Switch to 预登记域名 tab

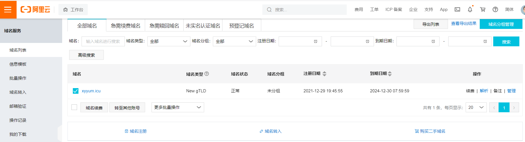pyautogui.click(x=242, y=26)
